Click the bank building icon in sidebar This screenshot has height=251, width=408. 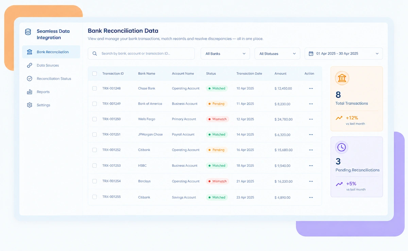point(30,52)
